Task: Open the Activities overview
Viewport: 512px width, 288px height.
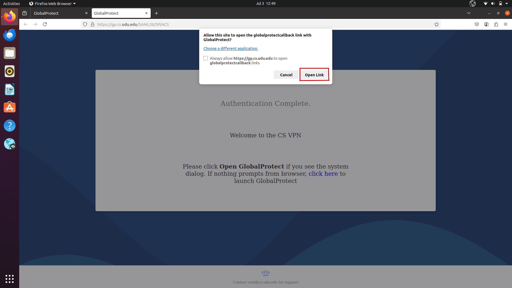Action: pos(11,3)
